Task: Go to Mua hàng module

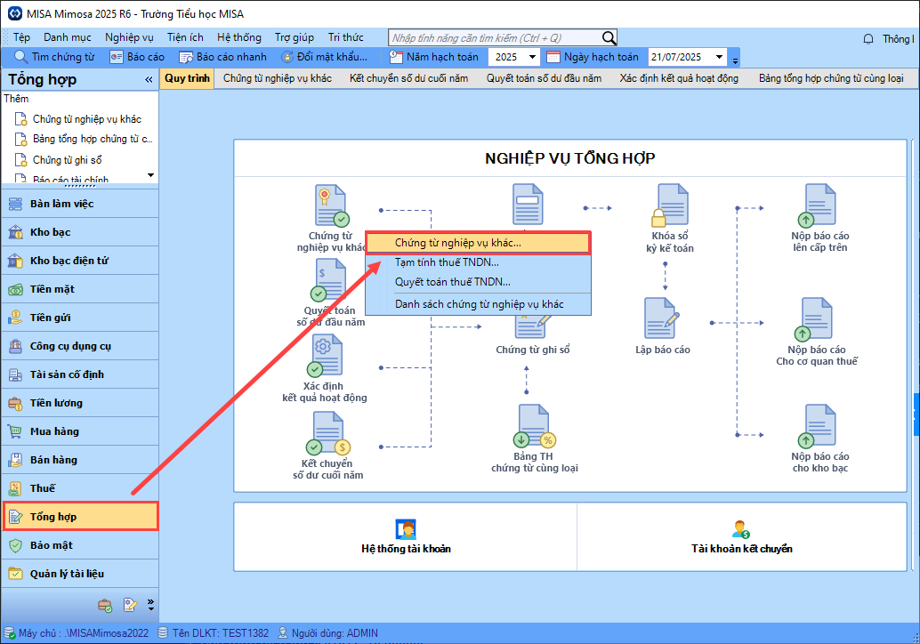Action: coord(80,431)
